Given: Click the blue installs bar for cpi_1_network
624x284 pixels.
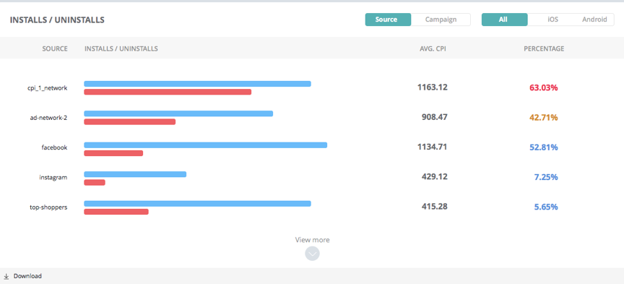Looking at the screenshot, I should [197, 84].
